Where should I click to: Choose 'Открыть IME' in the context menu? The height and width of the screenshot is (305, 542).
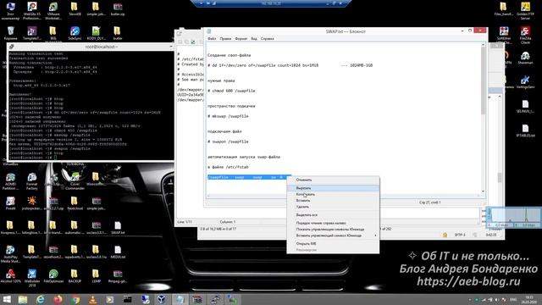(x=333, y=244)
